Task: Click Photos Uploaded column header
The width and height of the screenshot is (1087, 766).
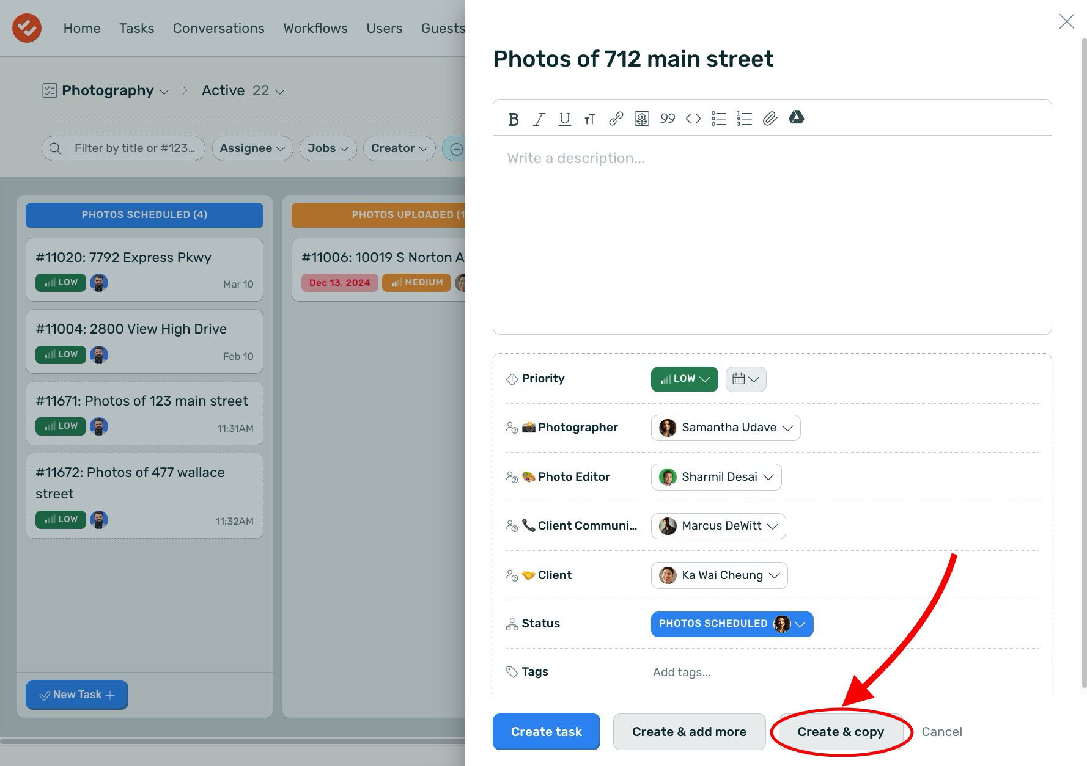Action: [378, 215]
